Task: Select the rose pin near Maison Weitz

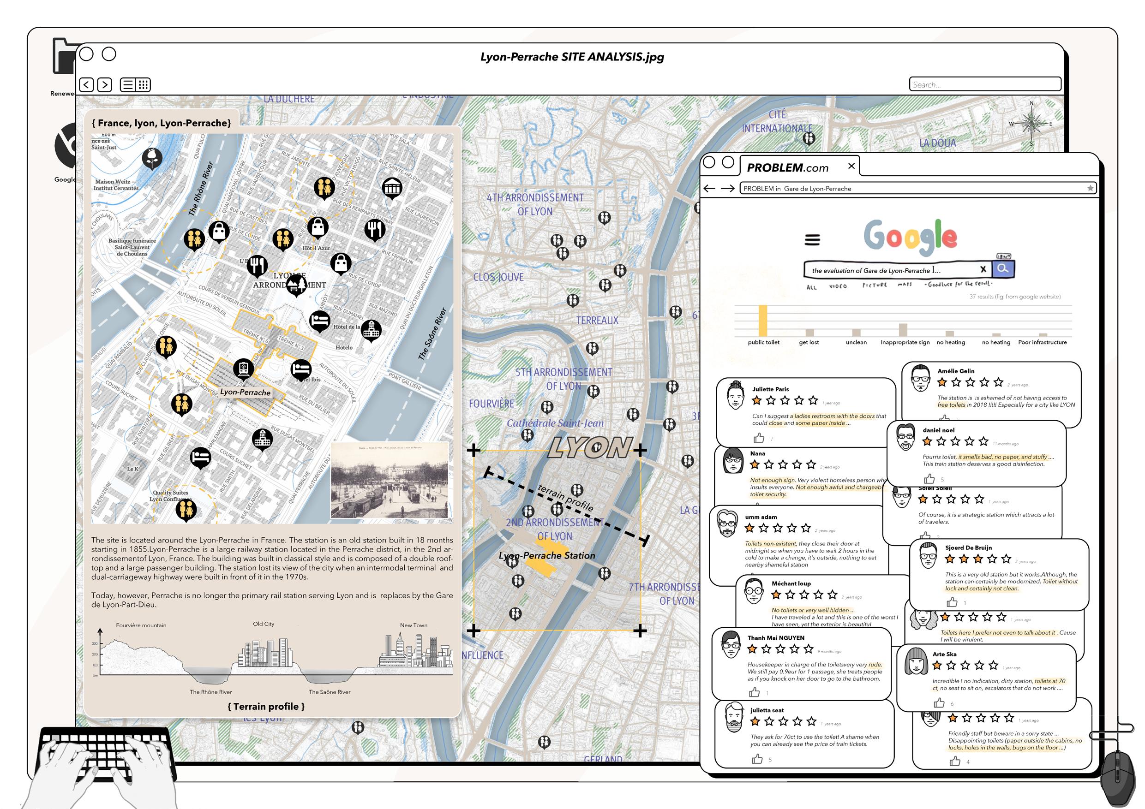Action: coord(152,159)
